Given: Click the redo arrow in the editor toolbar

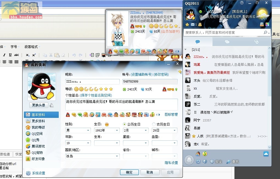Looking at the screenshot, I should (80, 55).
